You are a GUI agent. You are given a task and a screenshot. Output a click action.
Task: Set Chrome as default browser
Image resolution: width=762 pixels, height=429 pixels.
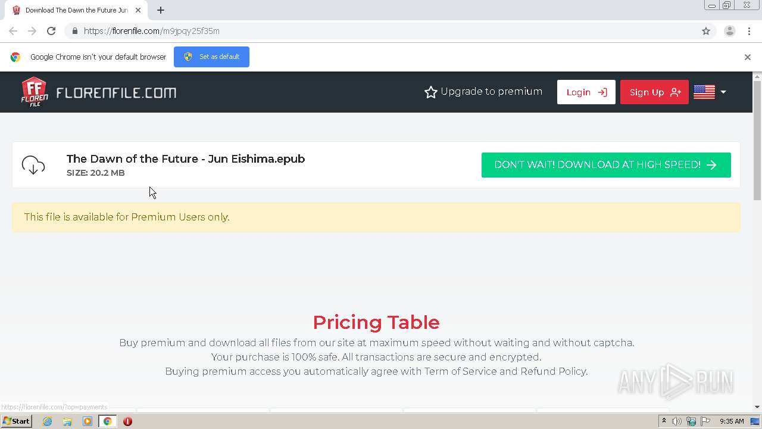point(211,57)
